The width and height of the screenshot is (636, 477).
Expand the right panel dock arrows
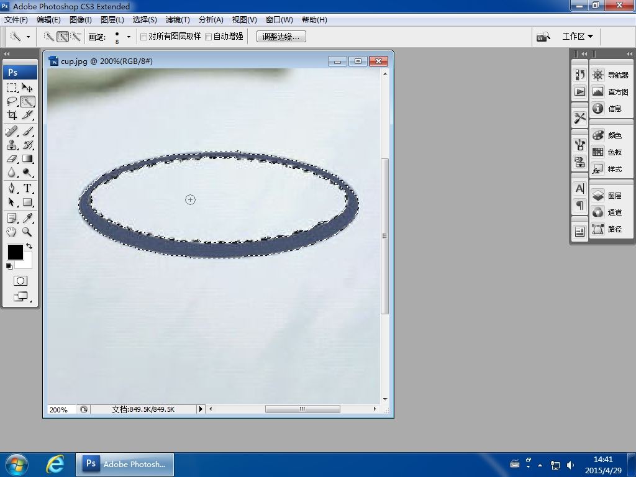629,53
